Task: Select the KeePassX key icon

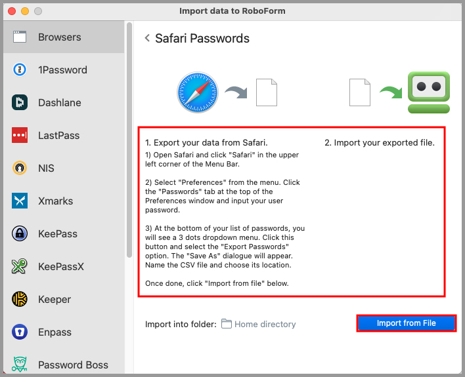Action: point(20,267)
